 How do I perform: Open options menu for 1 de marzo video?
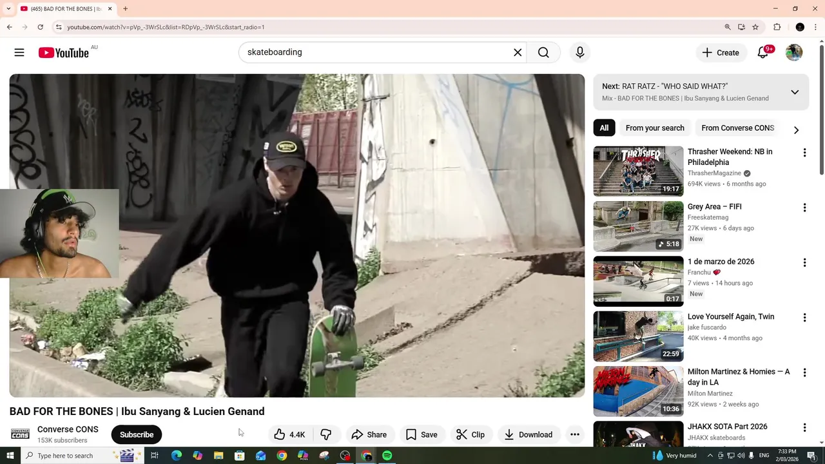coord(804,262)
